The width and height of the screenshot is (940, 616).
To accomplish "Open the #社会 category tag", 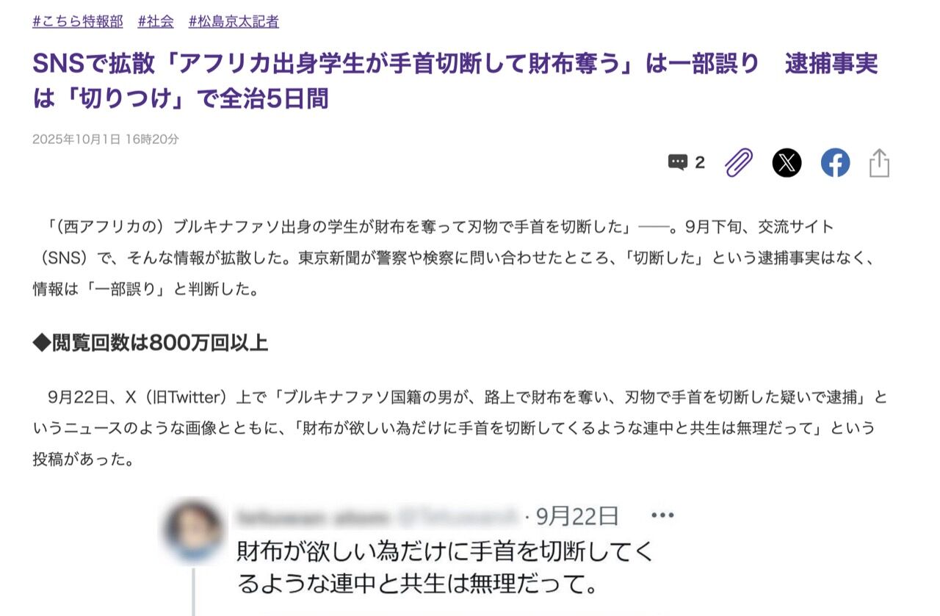I will point(156,21).
